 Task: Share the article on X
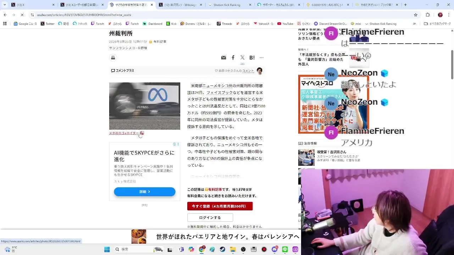[242, 58]
